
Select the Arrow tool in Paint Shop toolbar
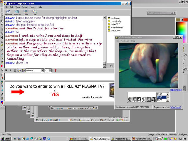(2, 21)
